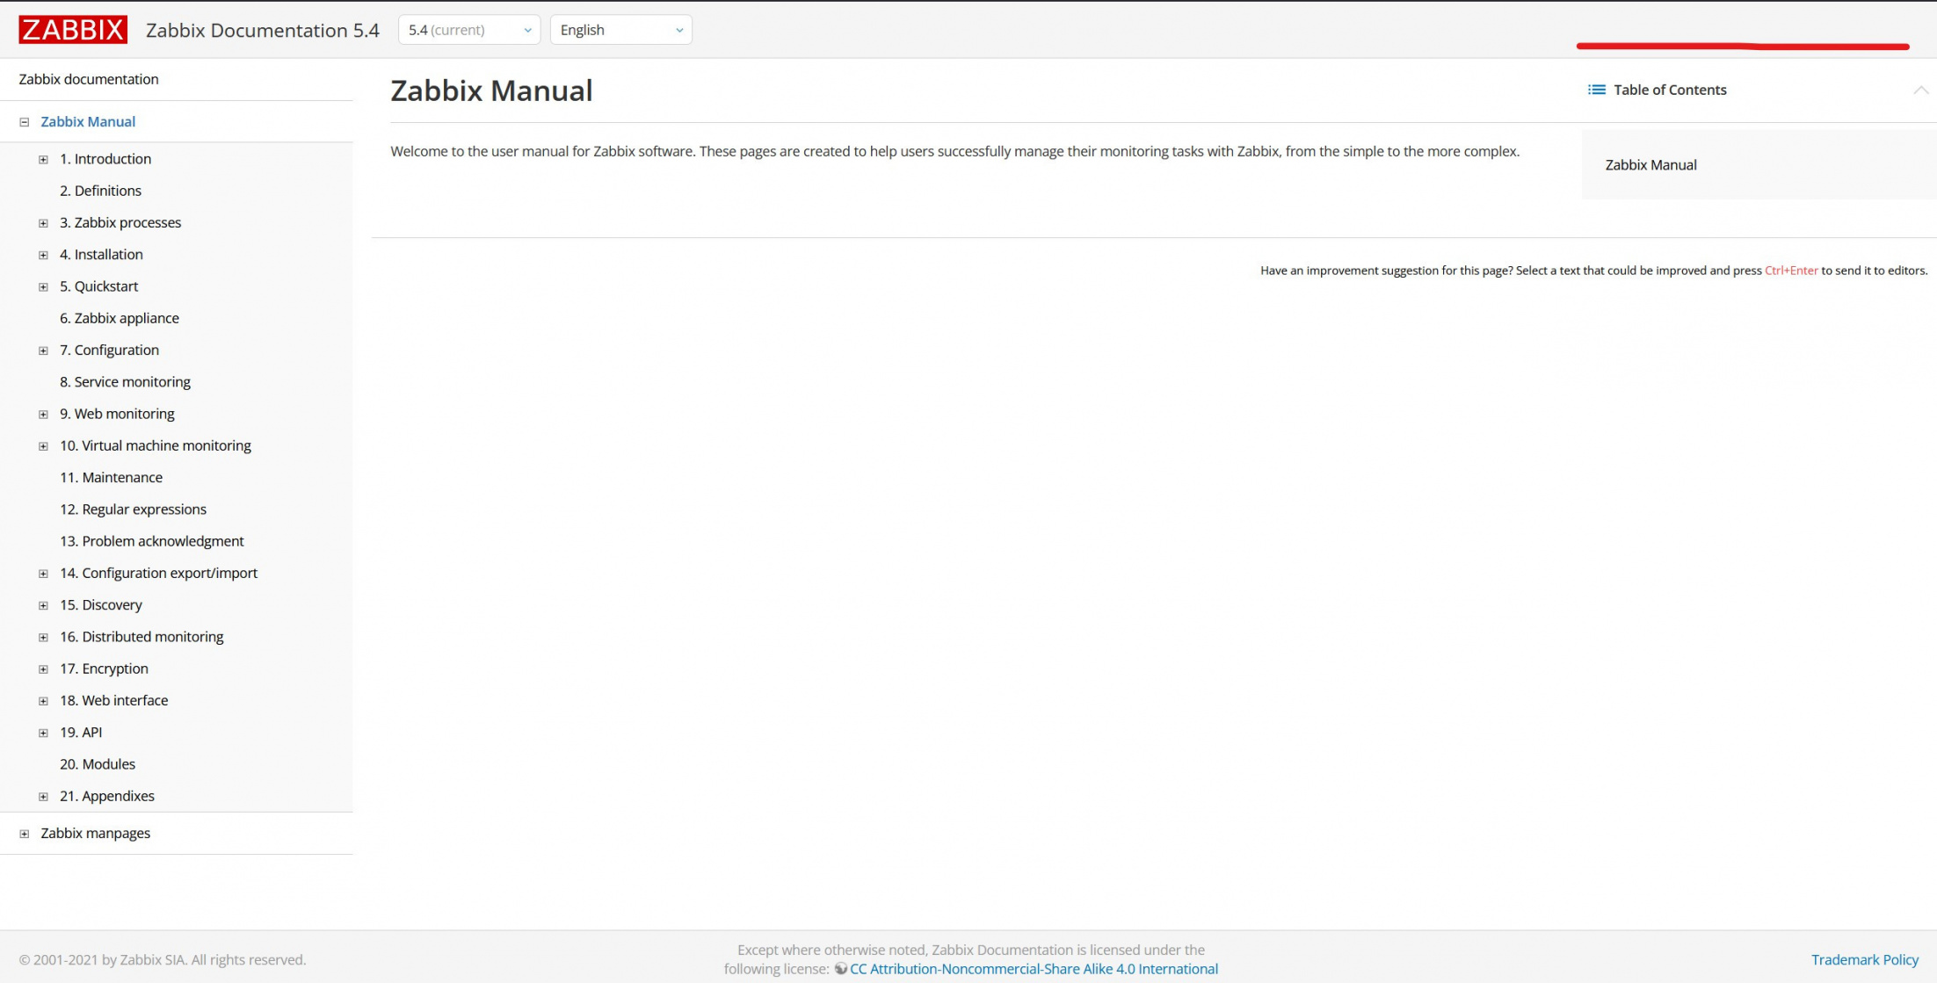
Task: Click the Table of Contents list icon
Action: click(1596, 90)
